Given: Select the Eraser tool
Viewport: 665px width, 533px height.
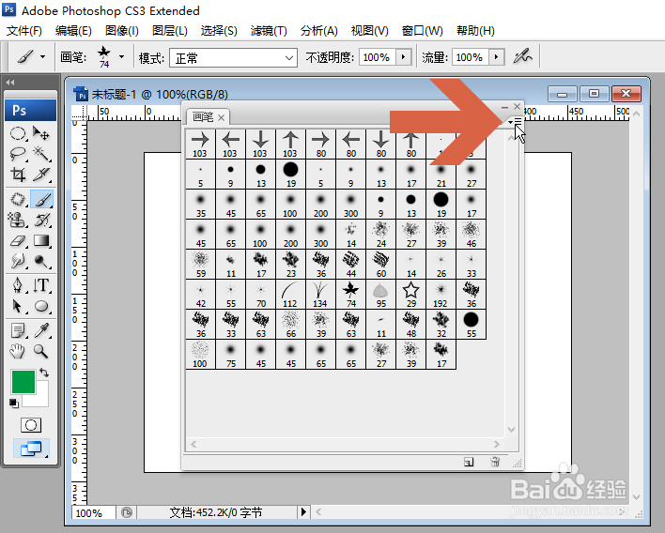Looking at the screenshot, I should (18, 240).
